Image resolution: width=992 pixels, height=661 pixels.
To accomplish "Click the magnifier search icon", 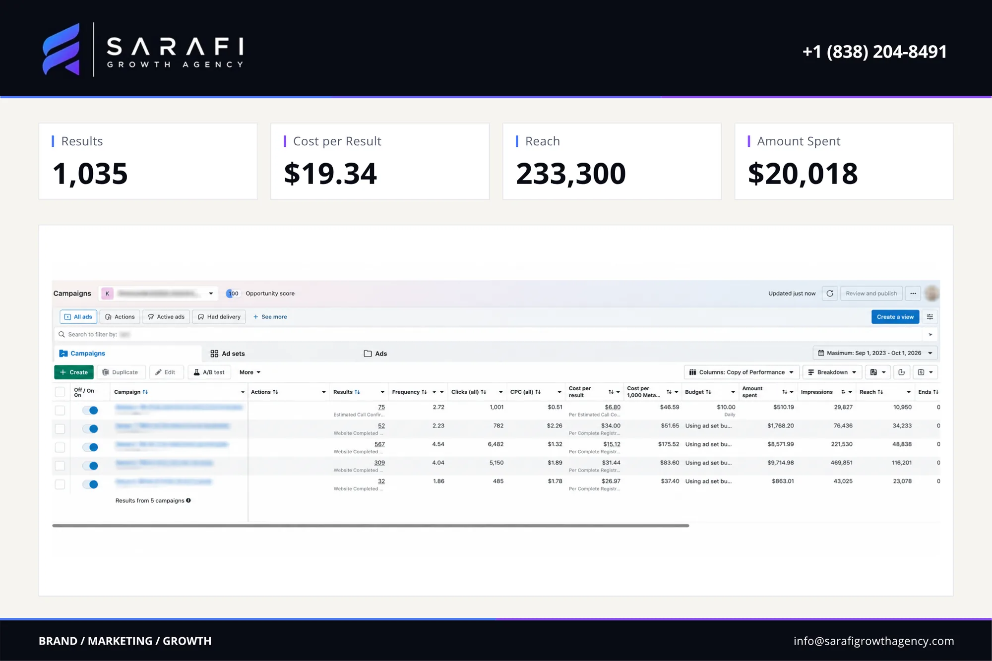I will [62, 334].
